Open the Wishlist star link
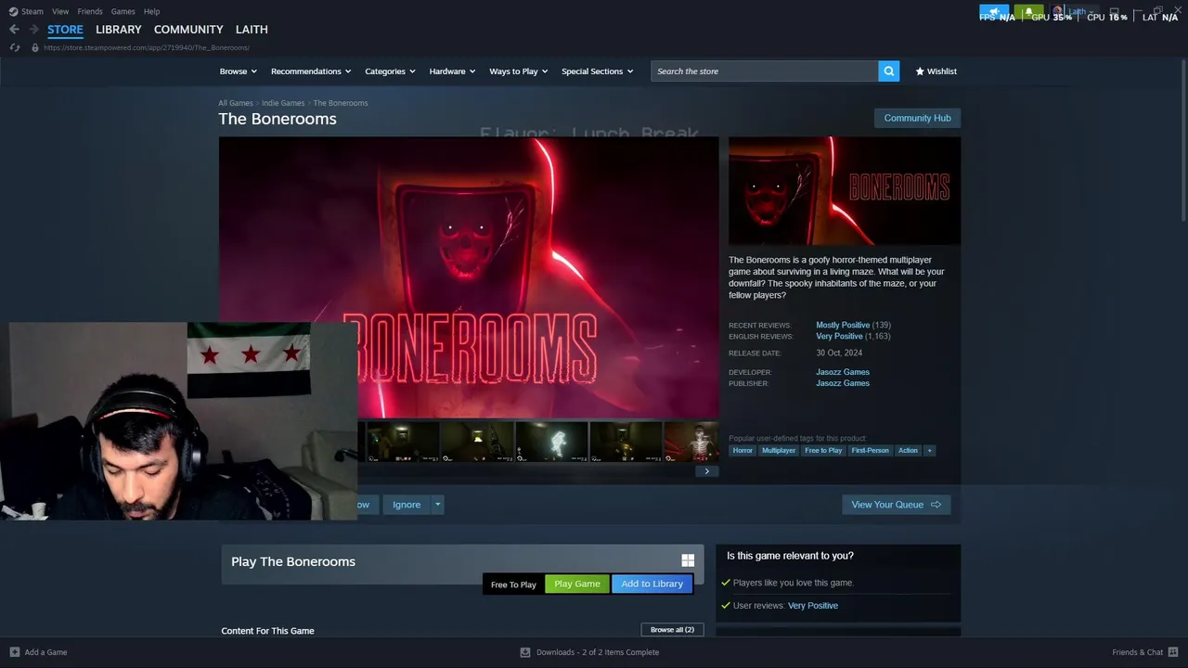 (936, 71)
